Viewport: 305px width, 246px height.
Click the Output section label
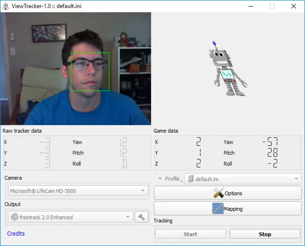click(x=12, y=204)
